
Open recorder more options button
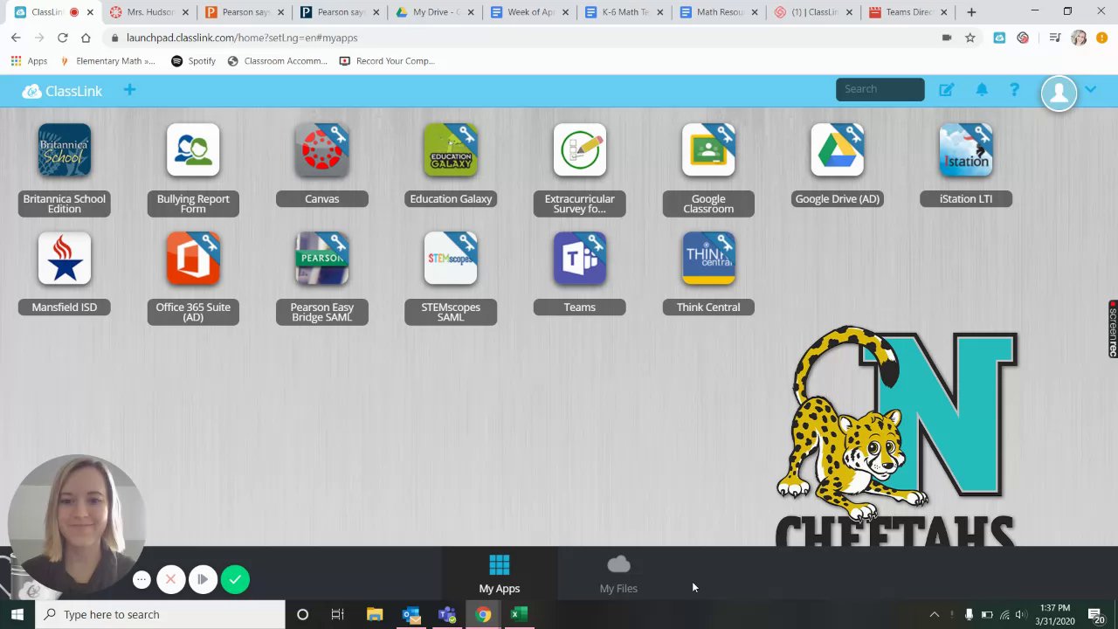(x=141, y=579)
